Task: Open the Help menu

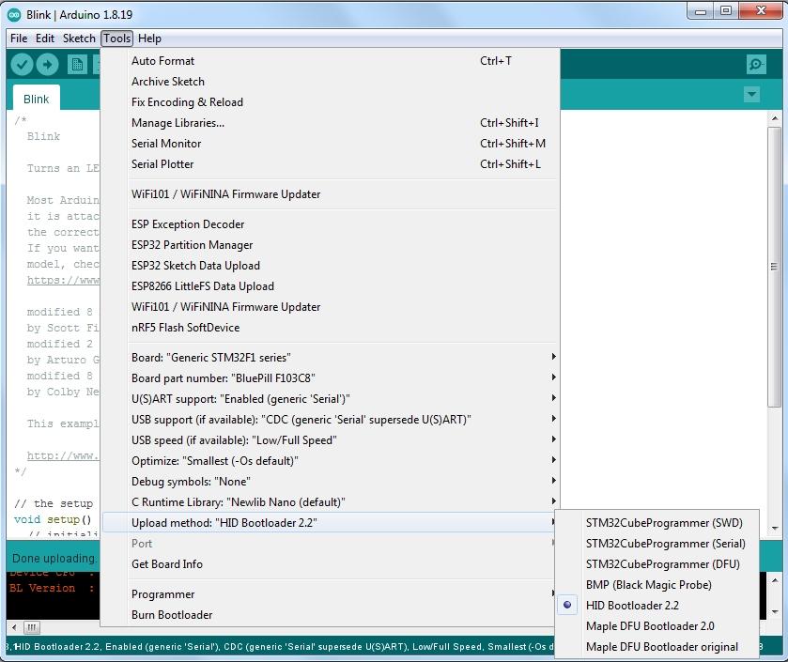Action: pos(149,38)
